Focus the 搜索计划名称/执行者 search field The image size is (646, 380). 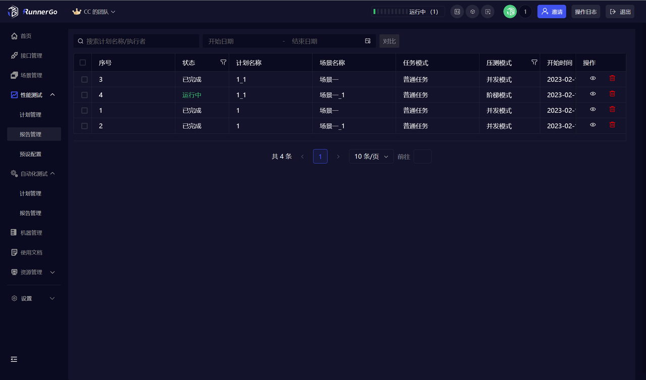136,41
